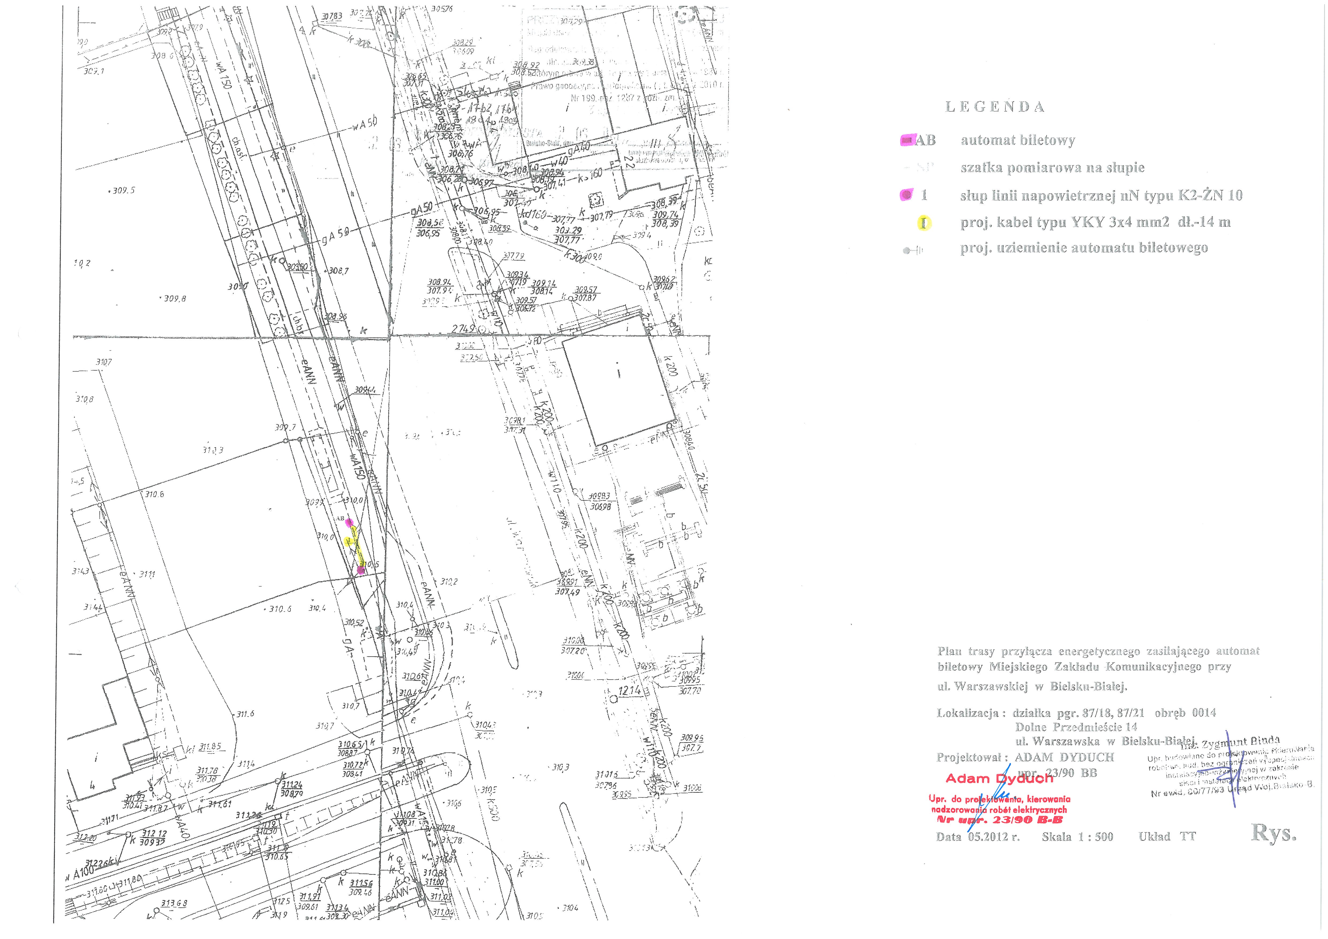The image size is (1328, 939).
Task: Click pink pole marker number 1 in legend
Action: 906,195
